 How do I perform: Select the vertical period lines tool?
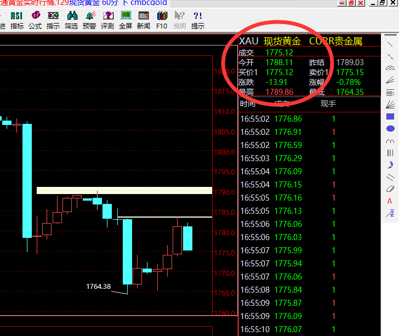(390, 153)
